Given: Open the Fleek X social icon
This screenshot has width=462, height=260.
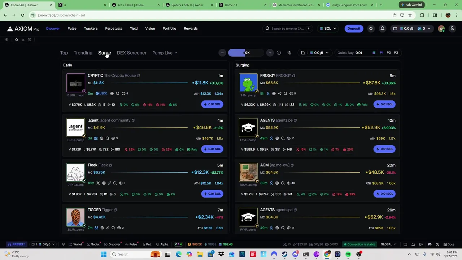Looking at the screenshot, I should tap(98, 183).
